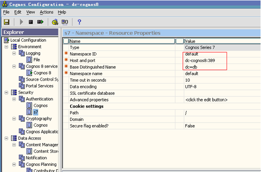Edit the Base Distinguished Name value
This screenshot has height=172, width=261.
(222, 67)
